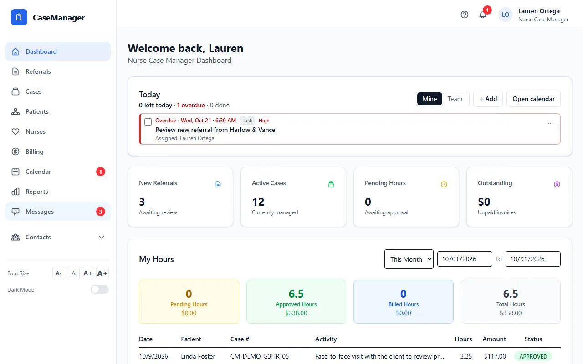Open the help question mark icon
Image resolution: width=583 pixels, height=364 pixels.
click(x=465, y=15)
